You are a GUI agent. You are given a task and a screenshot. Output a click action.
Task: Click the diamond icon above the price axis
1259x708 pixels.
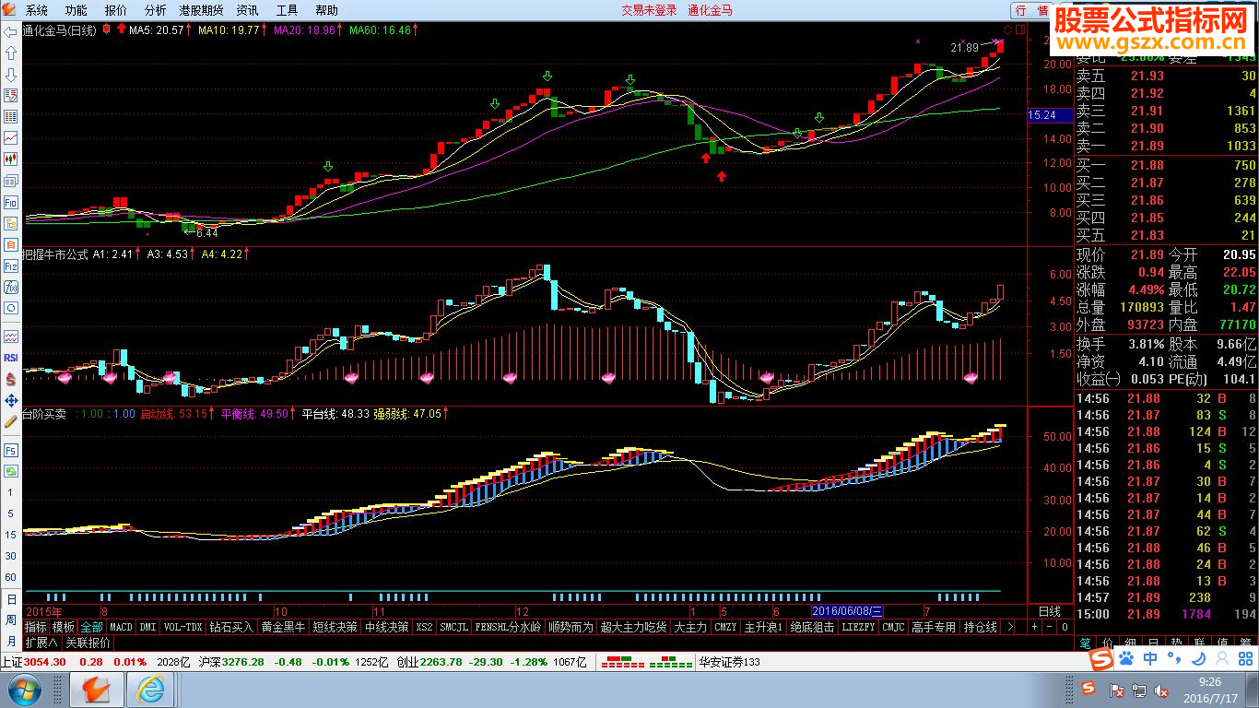coord(1008,30)
